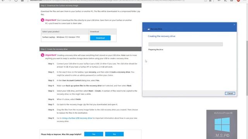This screenshot has width=248, height=139.
Task: Click the 'Step 4:' back up system files label
Action: (51, 86)
